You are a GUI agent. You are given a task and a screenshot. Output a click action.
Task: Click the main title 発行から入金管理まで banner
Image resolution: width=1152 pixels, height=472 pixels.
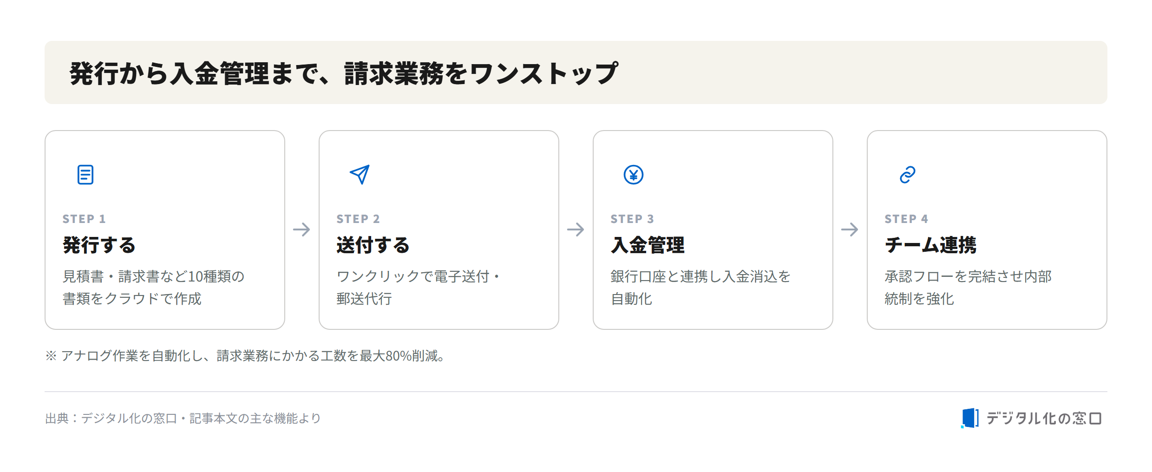click(576, 72)
